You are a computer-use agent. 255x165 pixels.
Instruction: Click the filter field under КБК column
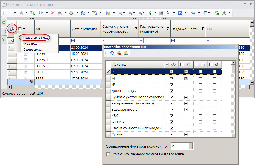[x=229, y=41]
